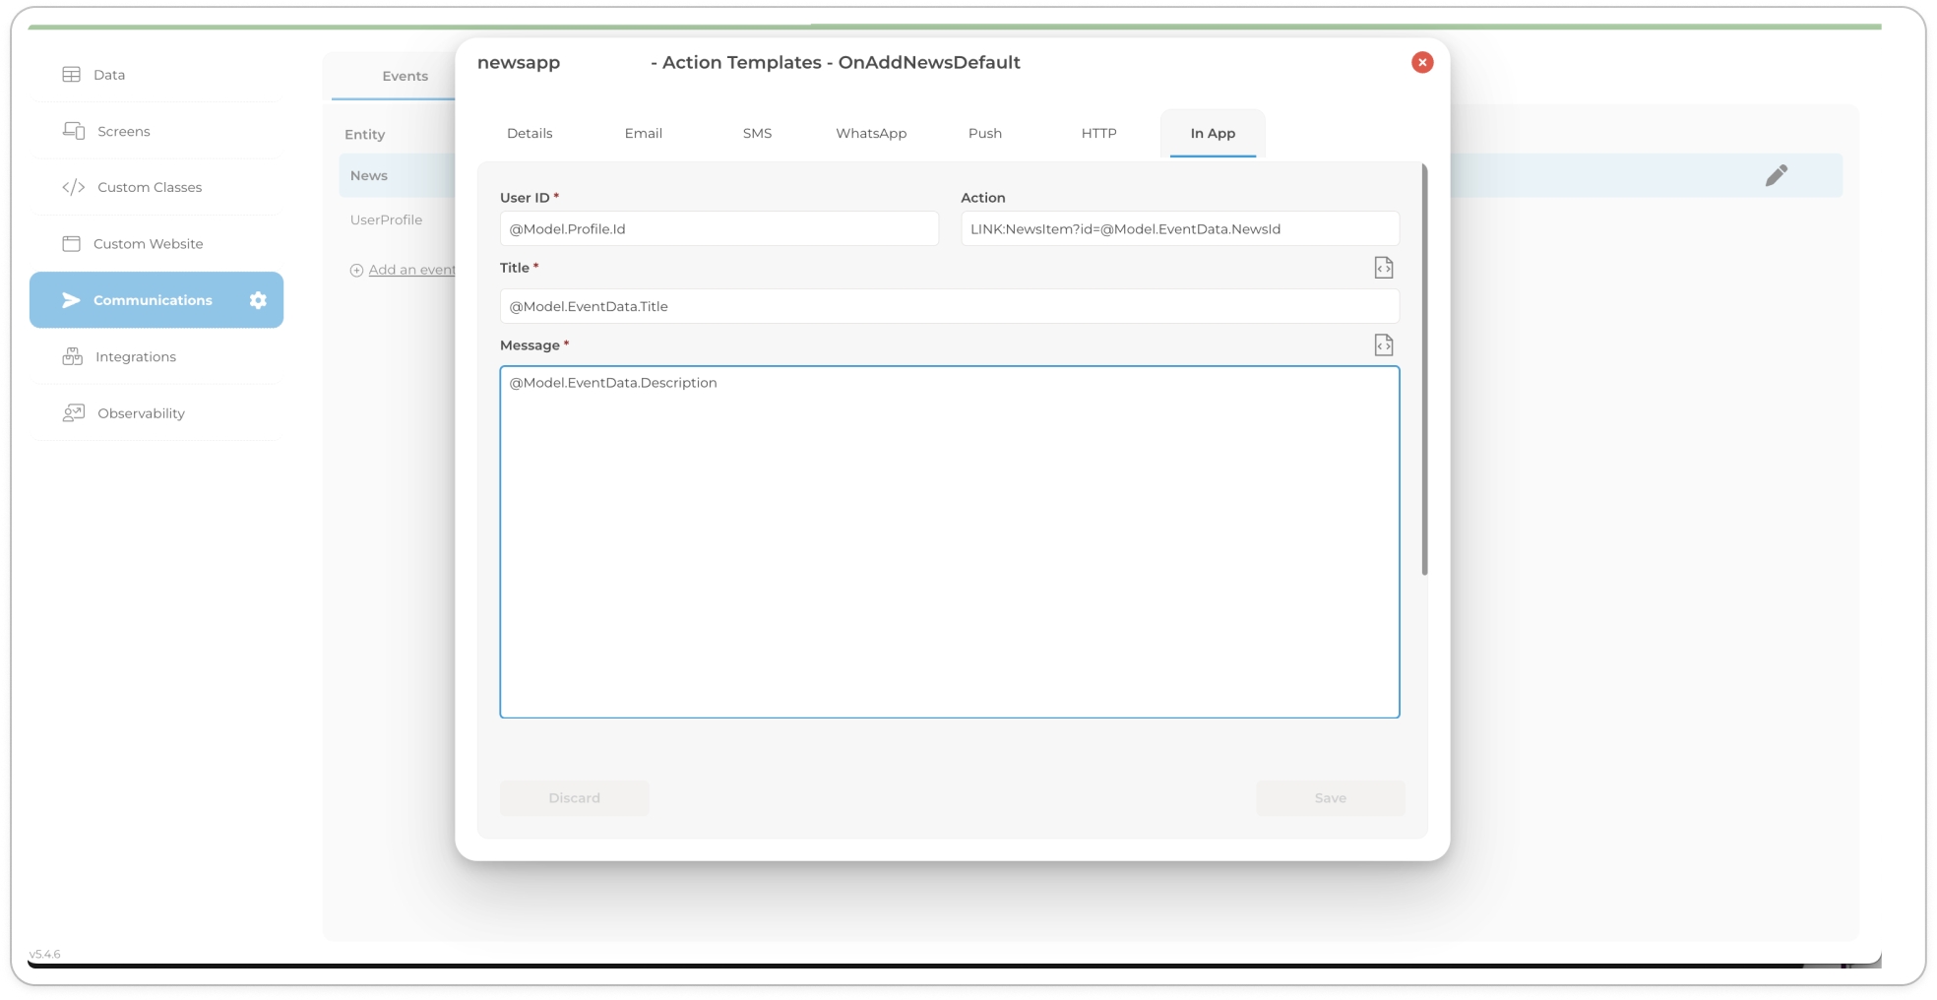
Task: Select the HTTP tab
Action: (1098, 134)
